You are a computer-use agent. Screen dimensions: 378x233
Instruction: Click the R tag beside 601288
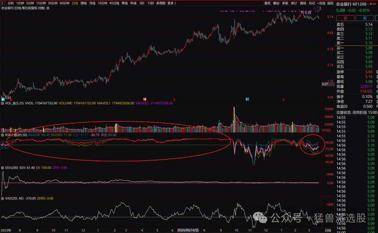371,4
